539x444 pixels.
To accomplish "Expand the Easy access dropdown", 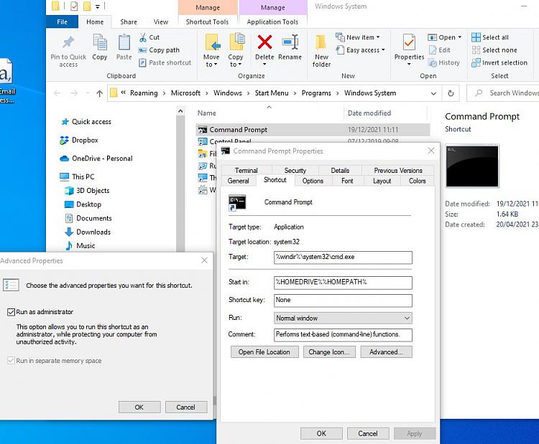I will (365, 50).
